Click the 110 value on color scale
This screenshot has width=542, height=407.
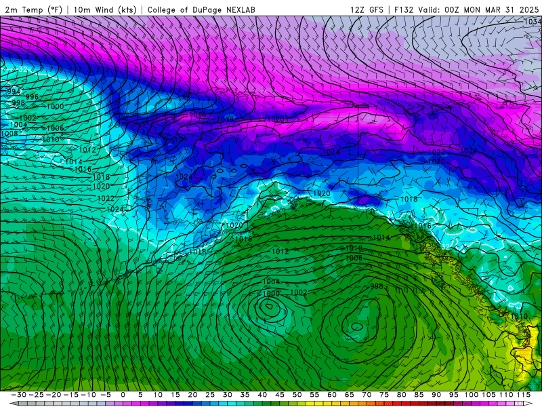coord(506,395)
